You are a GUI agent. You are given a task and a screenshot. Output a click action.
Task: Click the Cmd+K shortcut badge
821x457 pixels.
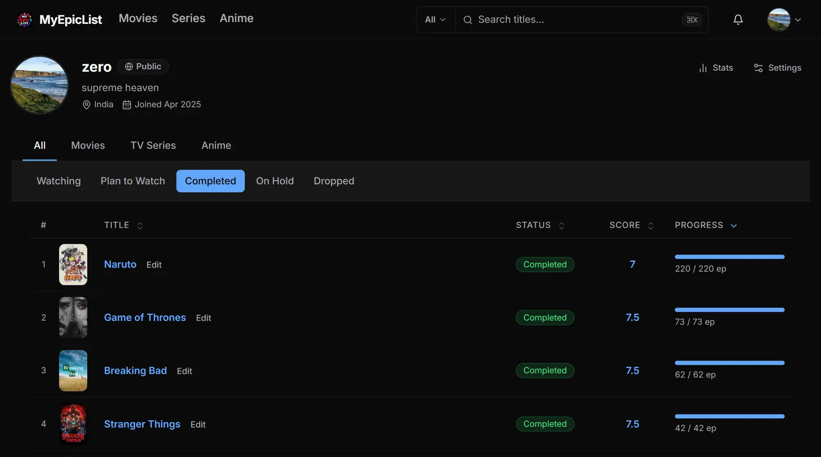click(692, 20)
